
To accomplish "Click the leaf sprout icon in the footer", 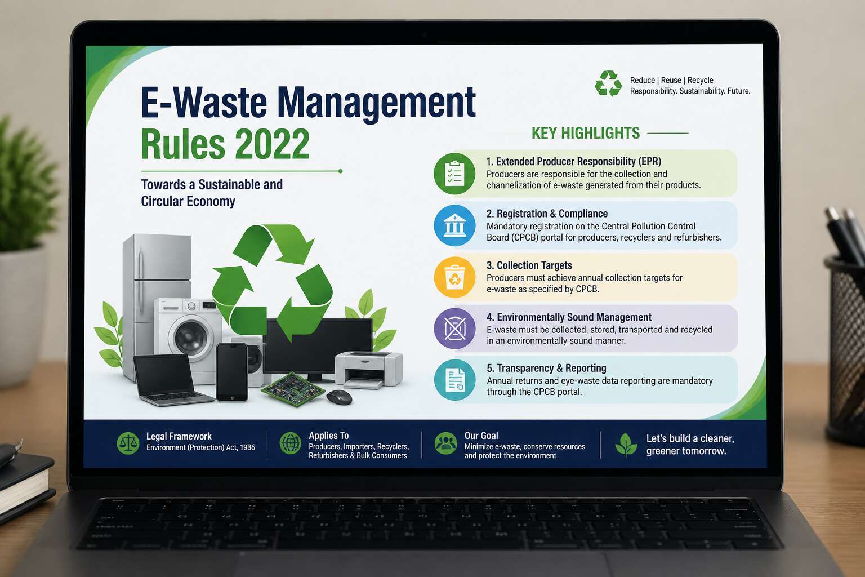I will click(x=626, y=444).
